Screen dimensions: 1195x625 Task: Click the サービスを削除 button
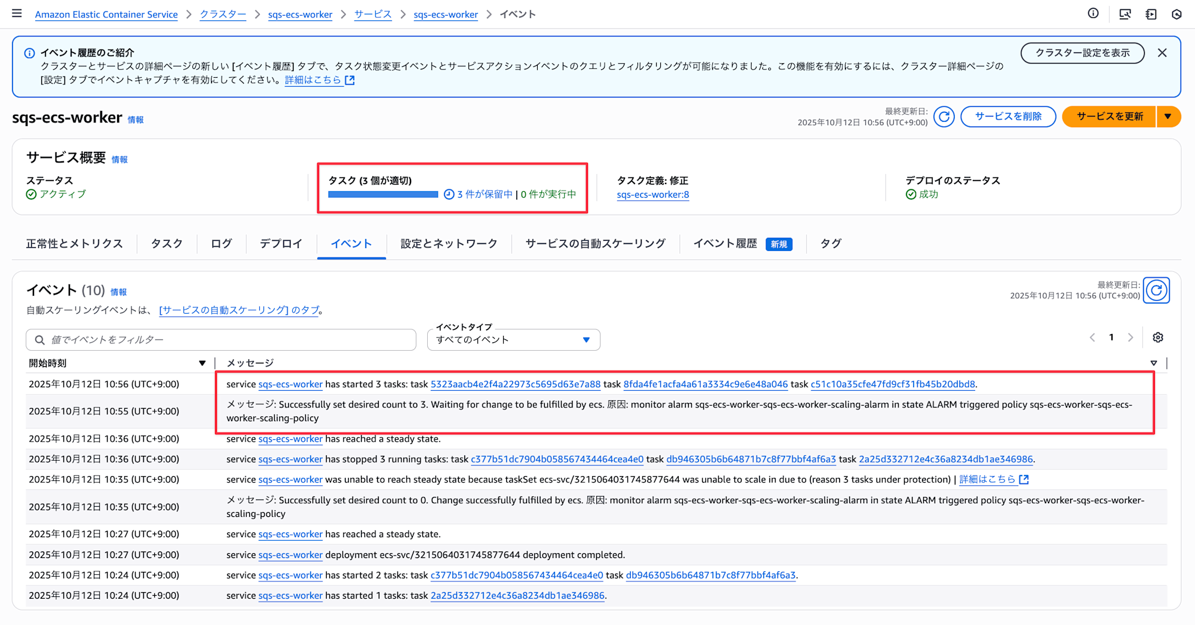[1008, 117]
